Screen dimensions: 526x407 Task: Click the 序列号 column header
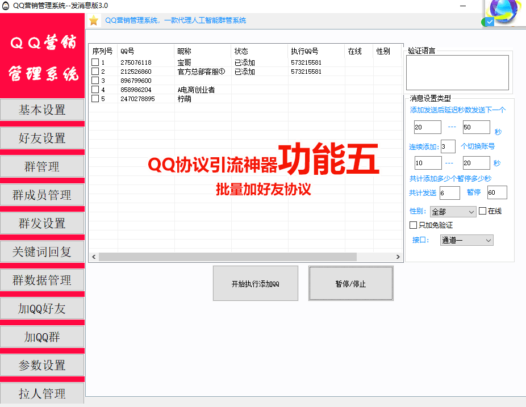102,51
